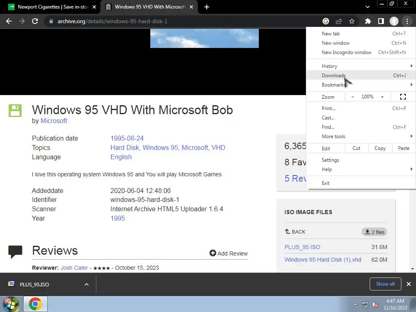Expand the Bookmarks submenu
Screen dimensions: 416x312
[x=361, y=84]
